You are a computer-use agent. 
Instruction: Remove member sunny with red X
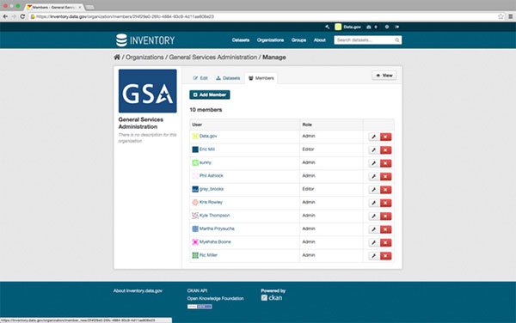tap(385, 163)
